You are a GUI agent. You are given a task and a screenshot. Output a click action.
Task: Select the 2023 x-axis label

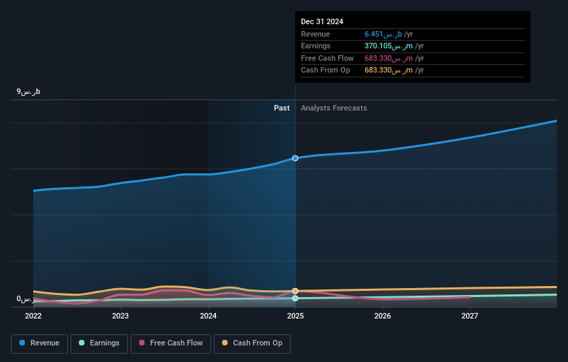(x=120, y=316)
